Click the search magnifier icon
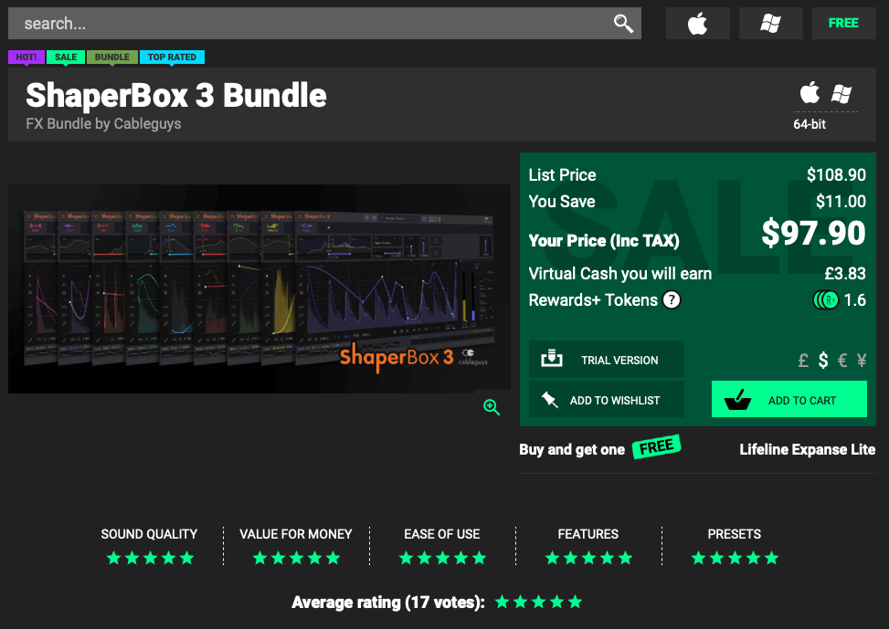This screenshot has height=629, width=889. (623, 23)
